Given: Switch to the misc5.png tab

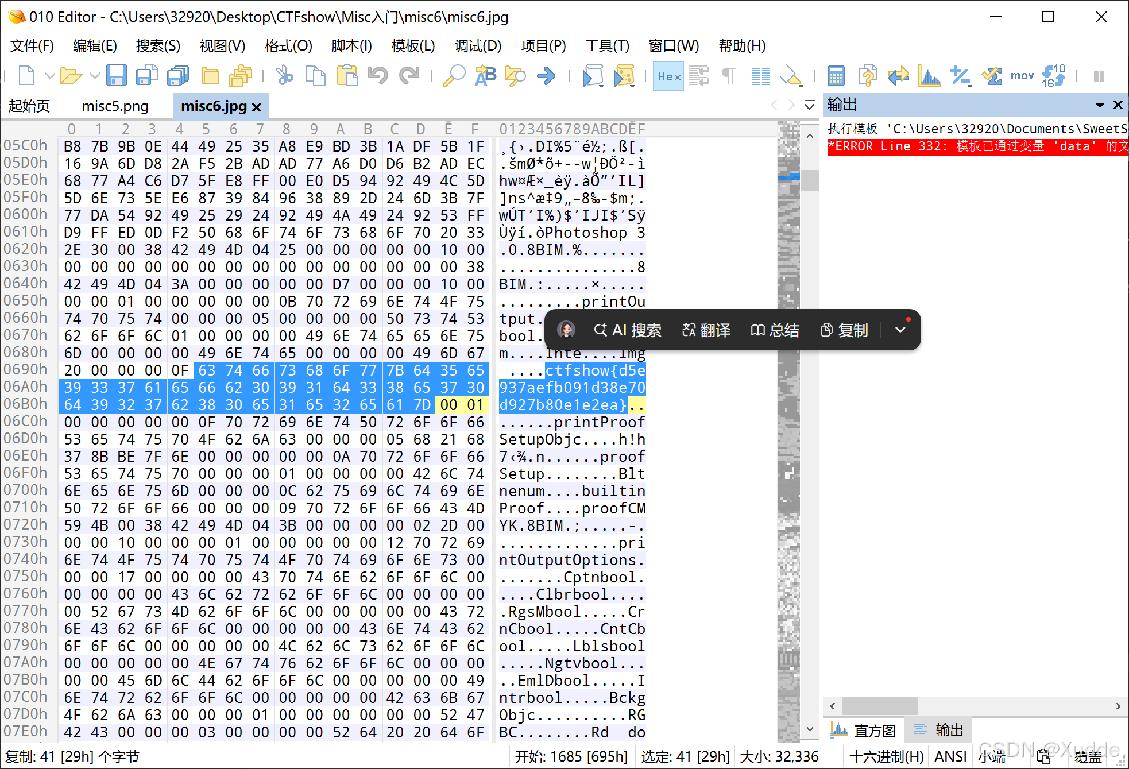Looking at the screenshot, I should [x=115, y=106].
